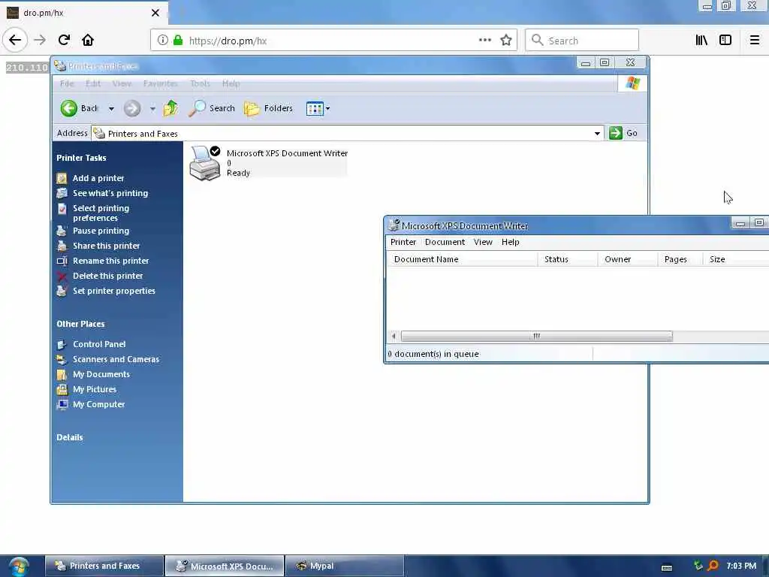Open the Windows Start button
Screen dimensions: 769x577
coord(19,566)
